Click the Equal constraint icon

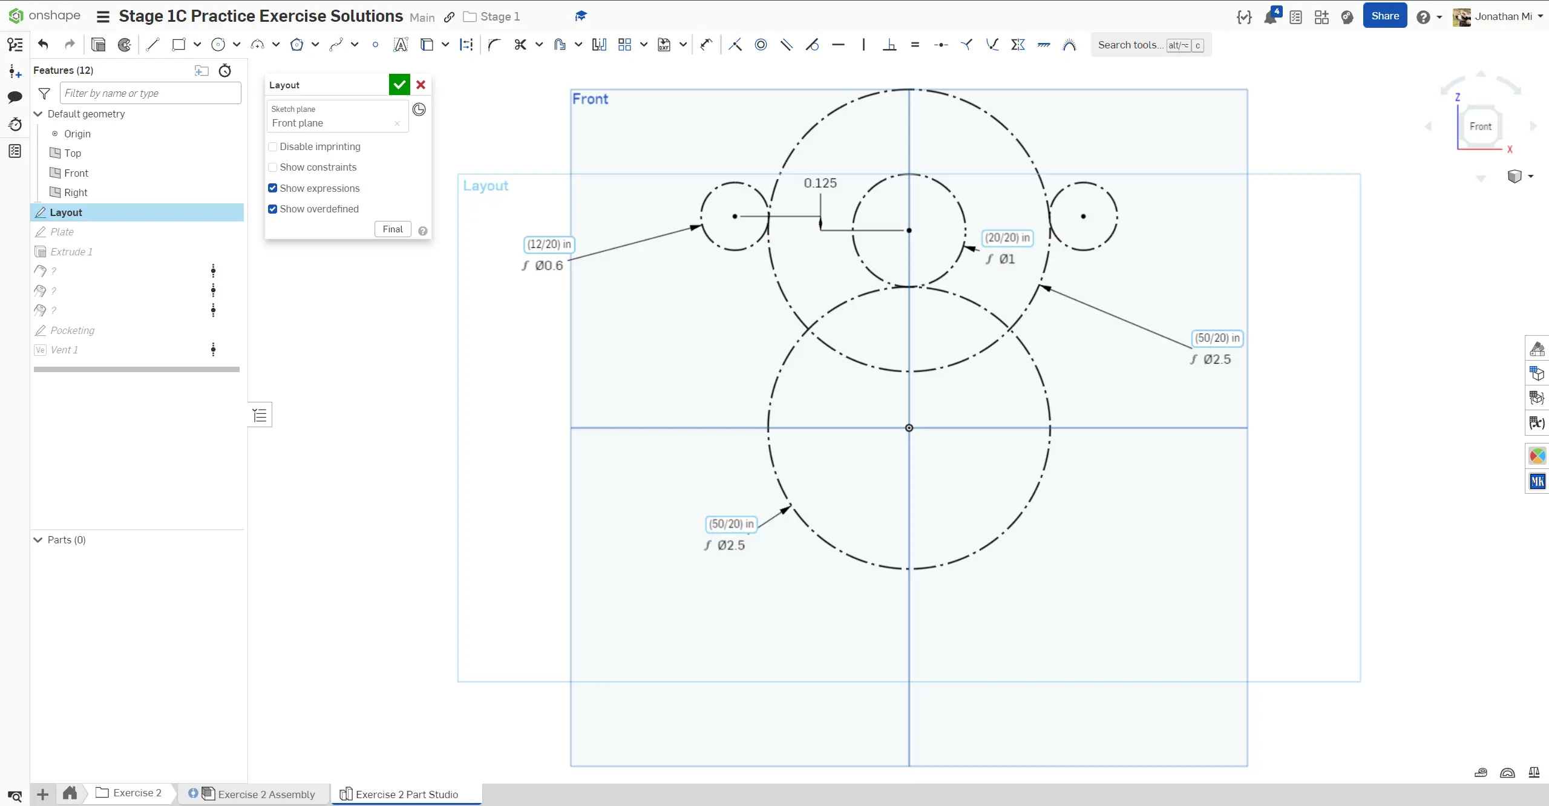(915, 44)
